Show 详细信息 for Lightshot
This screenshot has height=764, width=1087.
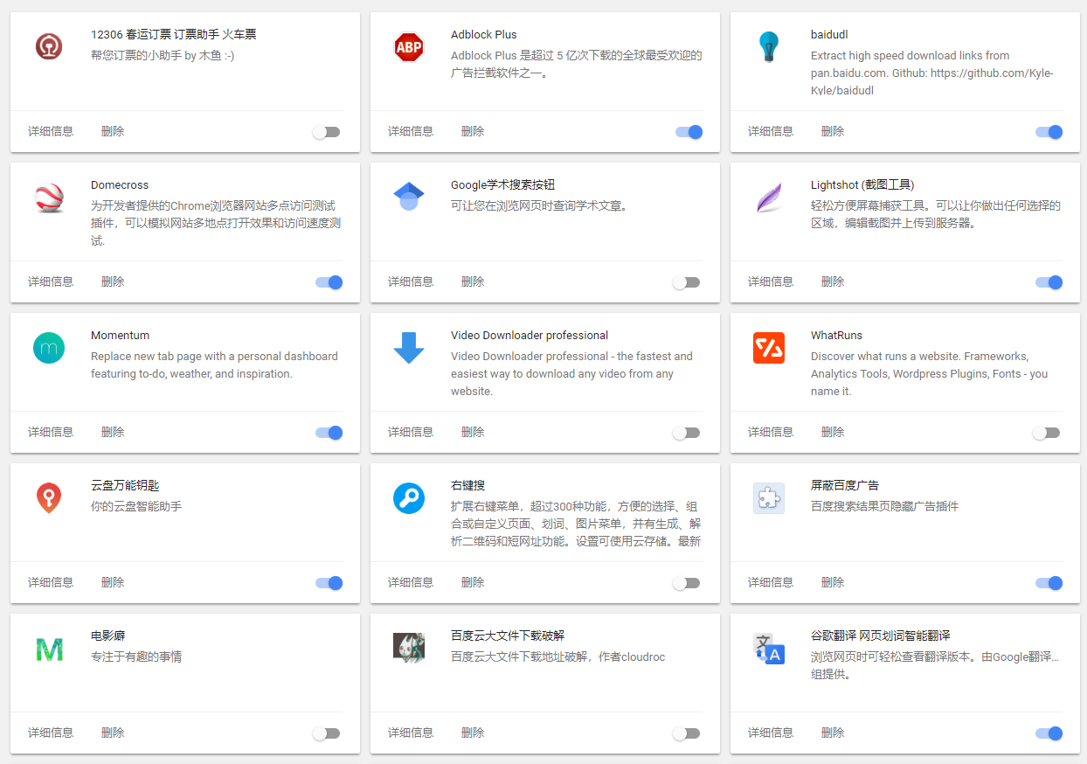click(x=771, y=281)
